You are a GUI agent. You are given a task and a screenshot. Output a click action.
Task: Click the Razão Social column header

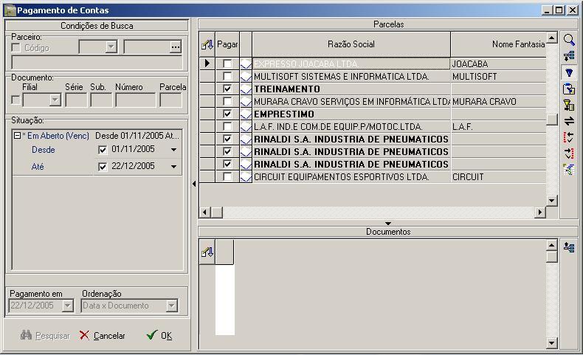tap(351, 44)
